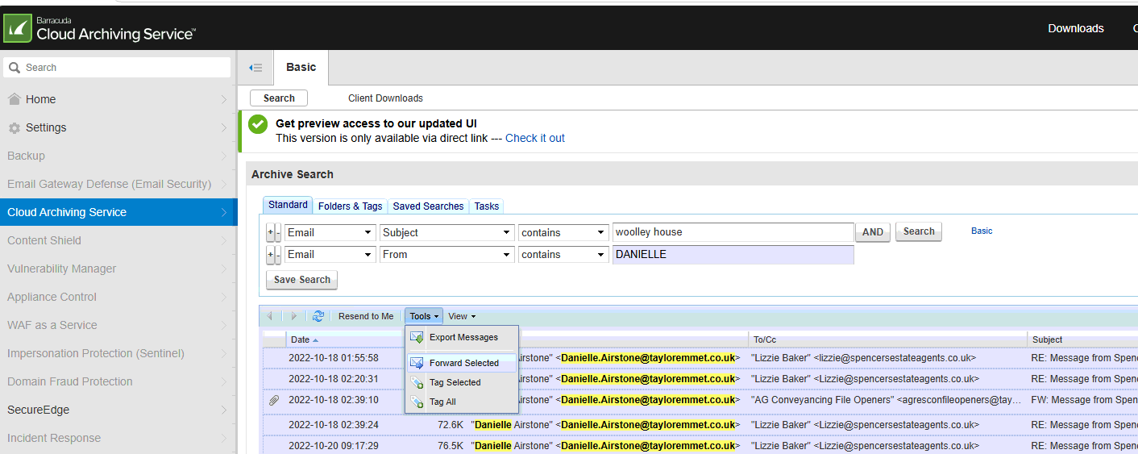The image size is (1138, 454).
Task: Expand the SecureEdge sidebar chevron
Action: point(223,410)
